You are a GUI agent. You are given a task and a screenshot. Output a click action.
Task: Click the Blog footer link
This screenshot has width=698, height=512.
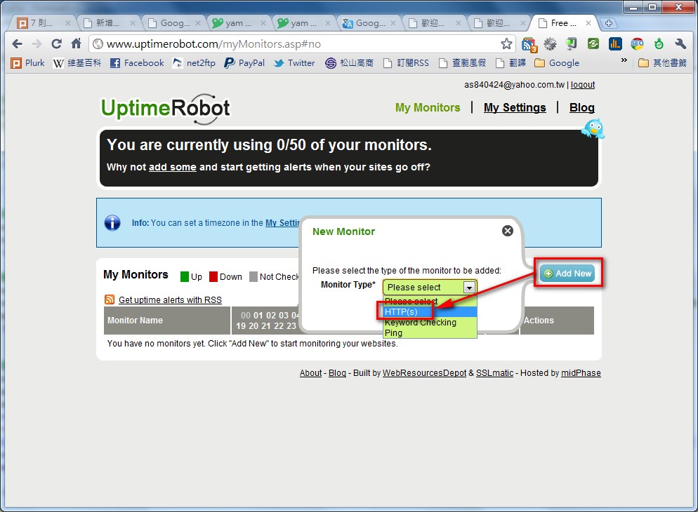337,373
